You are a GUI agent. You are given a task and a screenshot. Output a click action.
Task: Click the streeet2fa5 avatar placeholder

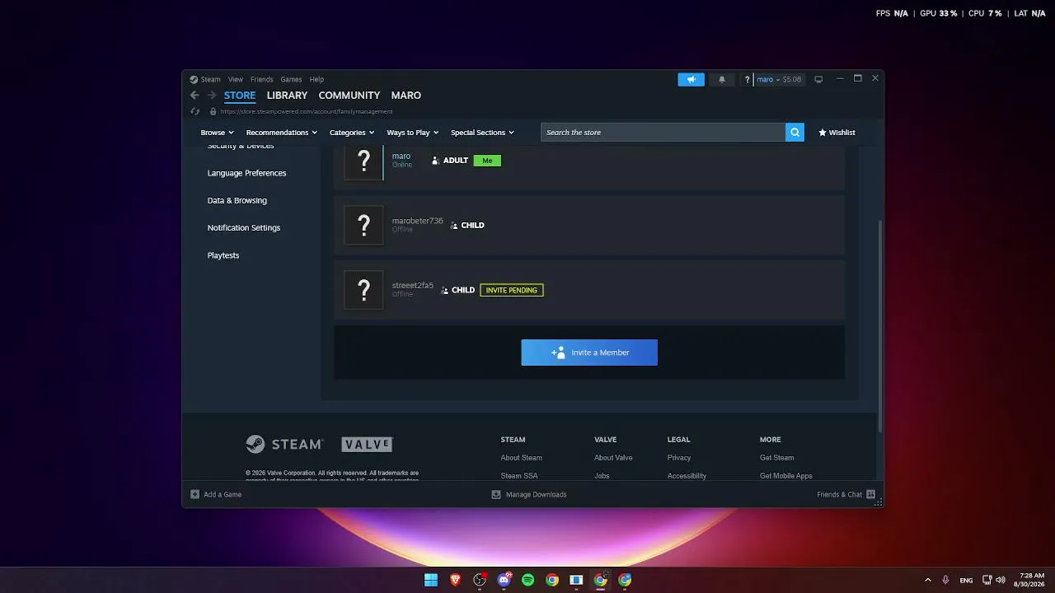363,290
